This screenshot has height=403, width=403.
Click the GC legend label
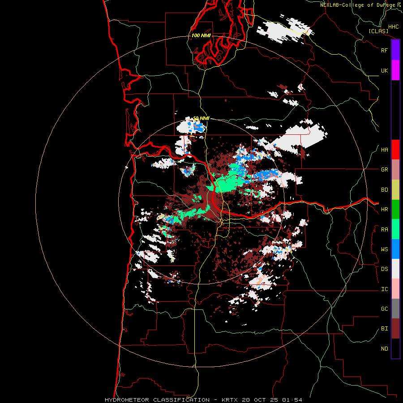point(384,309)
